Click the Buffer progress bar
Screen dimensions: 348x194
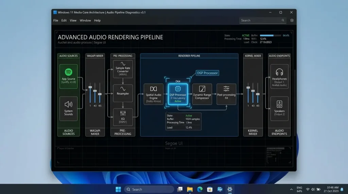click(270, 35)
